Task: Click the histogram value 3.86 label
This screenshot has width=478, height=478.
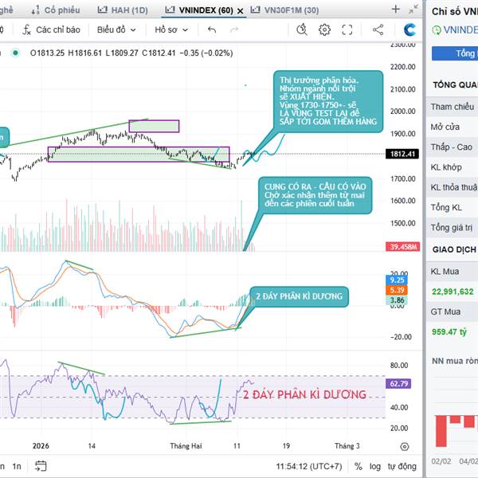Action: point(397,300)
